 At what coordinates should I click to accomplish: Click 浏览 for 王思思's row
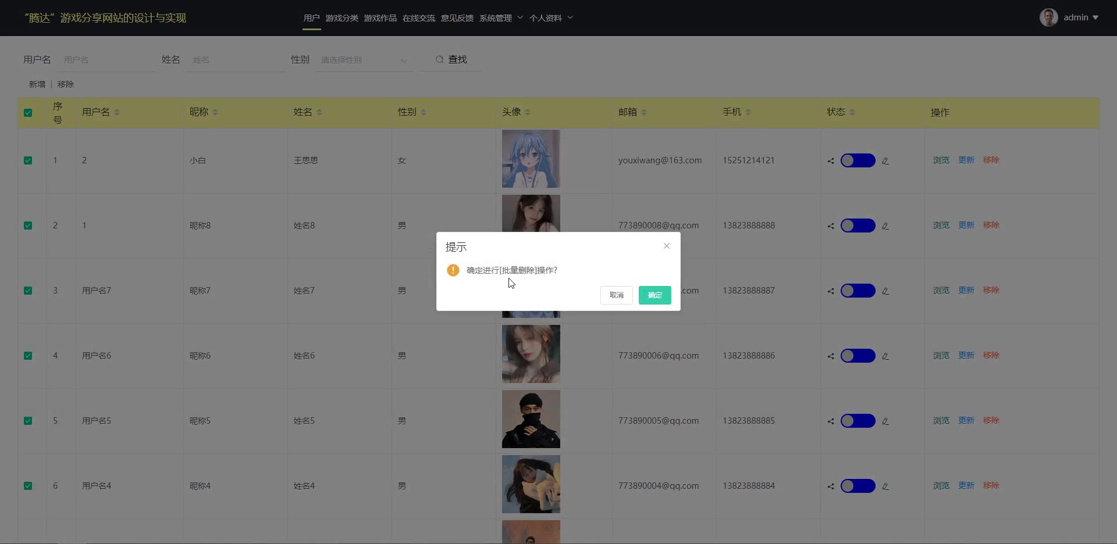[941, 160]
